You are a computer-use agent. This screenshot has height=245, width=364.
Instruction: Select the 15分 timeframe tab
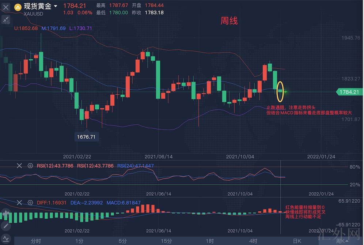pos(166,241)
